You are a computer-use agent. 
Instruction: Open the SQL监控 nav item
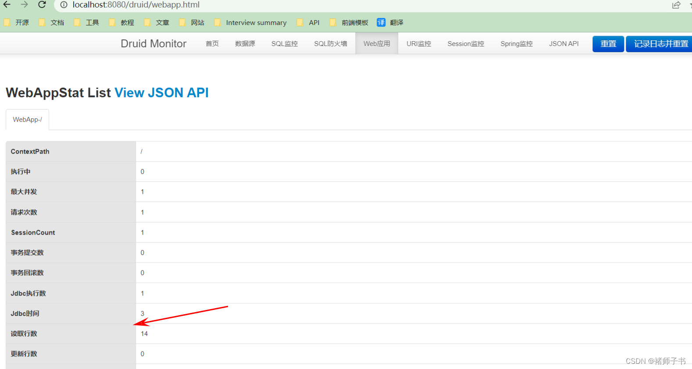[285, 44]
